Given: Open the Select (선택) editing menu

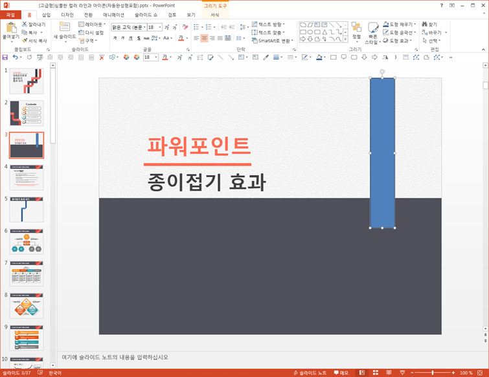Looking at the screenshot, I should pyautogui.click(x=432, y=41).
